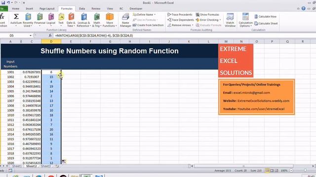The height and width of the screenshot is (177, 316).
Task: Switch to the Insert tab
Action: tap(29, 9)
